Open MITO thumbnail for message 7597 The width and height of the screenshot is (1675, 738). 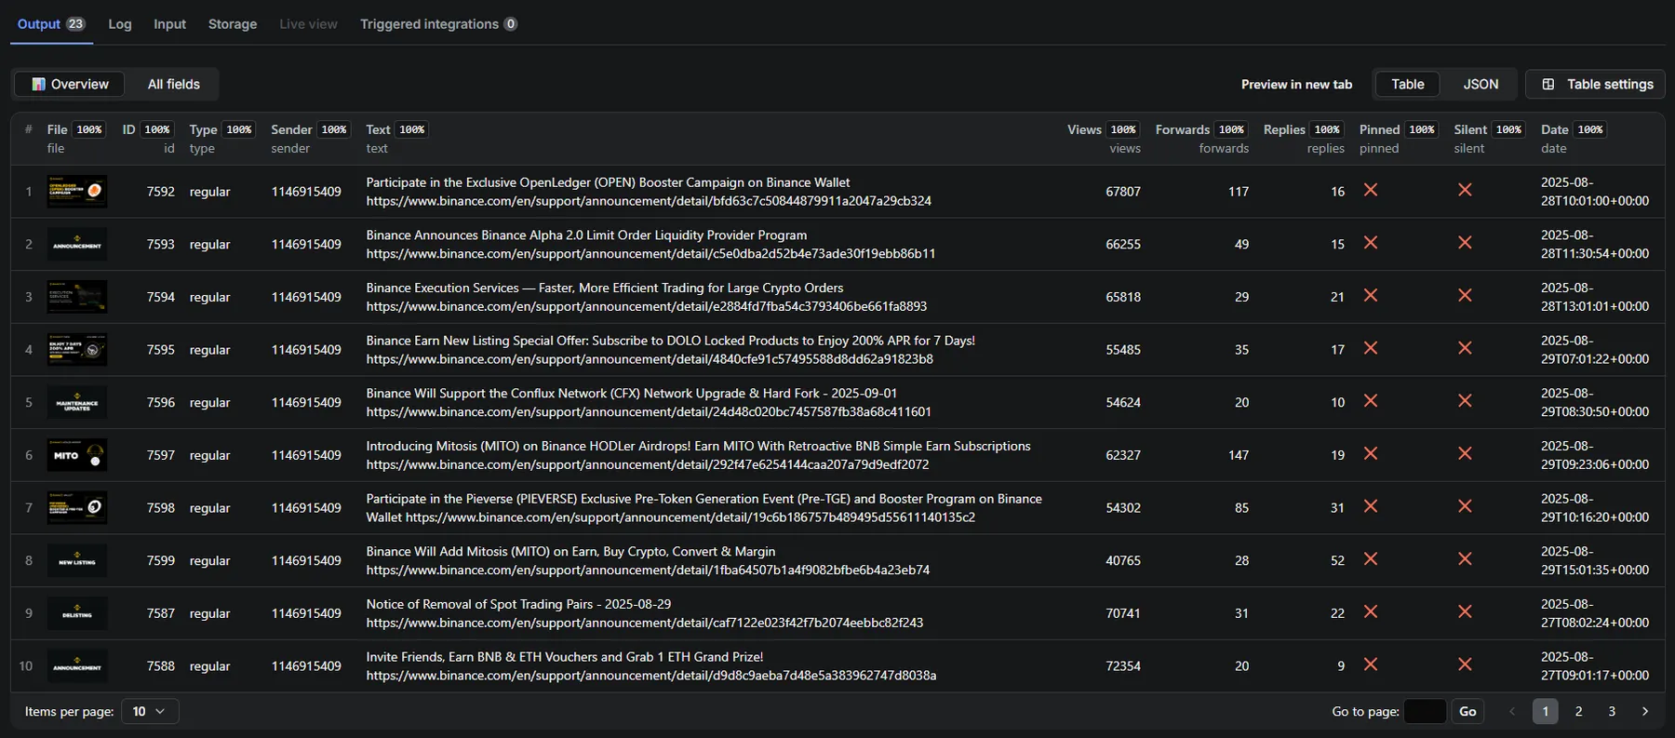coord(77,455)
